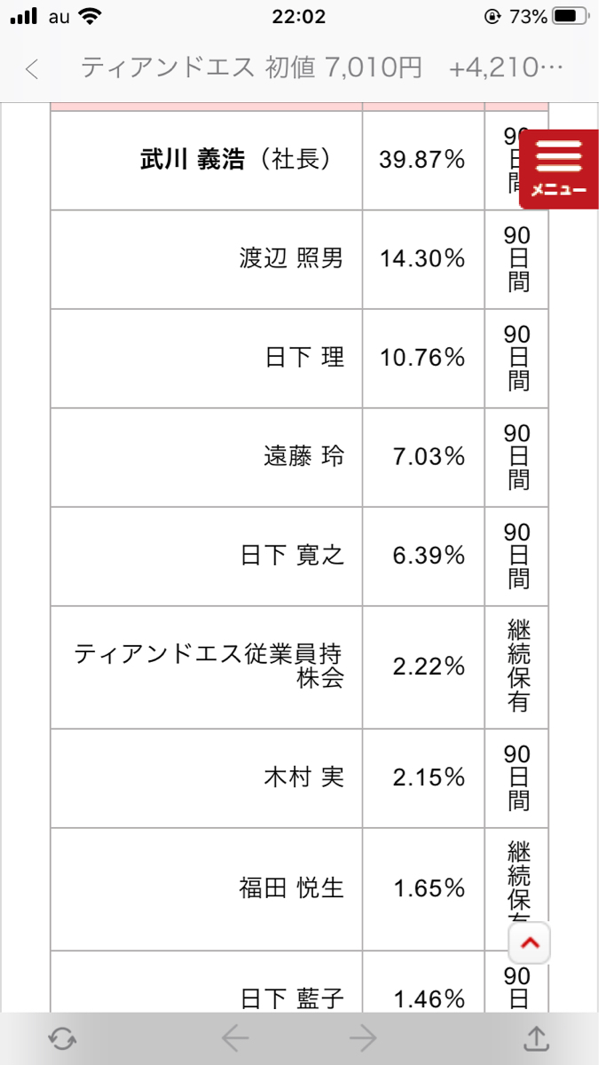Select shareholder 武川 義浩（社長）

[x=235, y=160]
